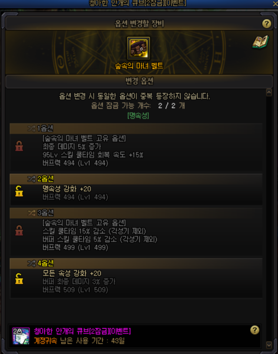This screenshot has width=278, height=354.
Task: Toggle the open padlock on 2옵션
Action: [19, 191]
